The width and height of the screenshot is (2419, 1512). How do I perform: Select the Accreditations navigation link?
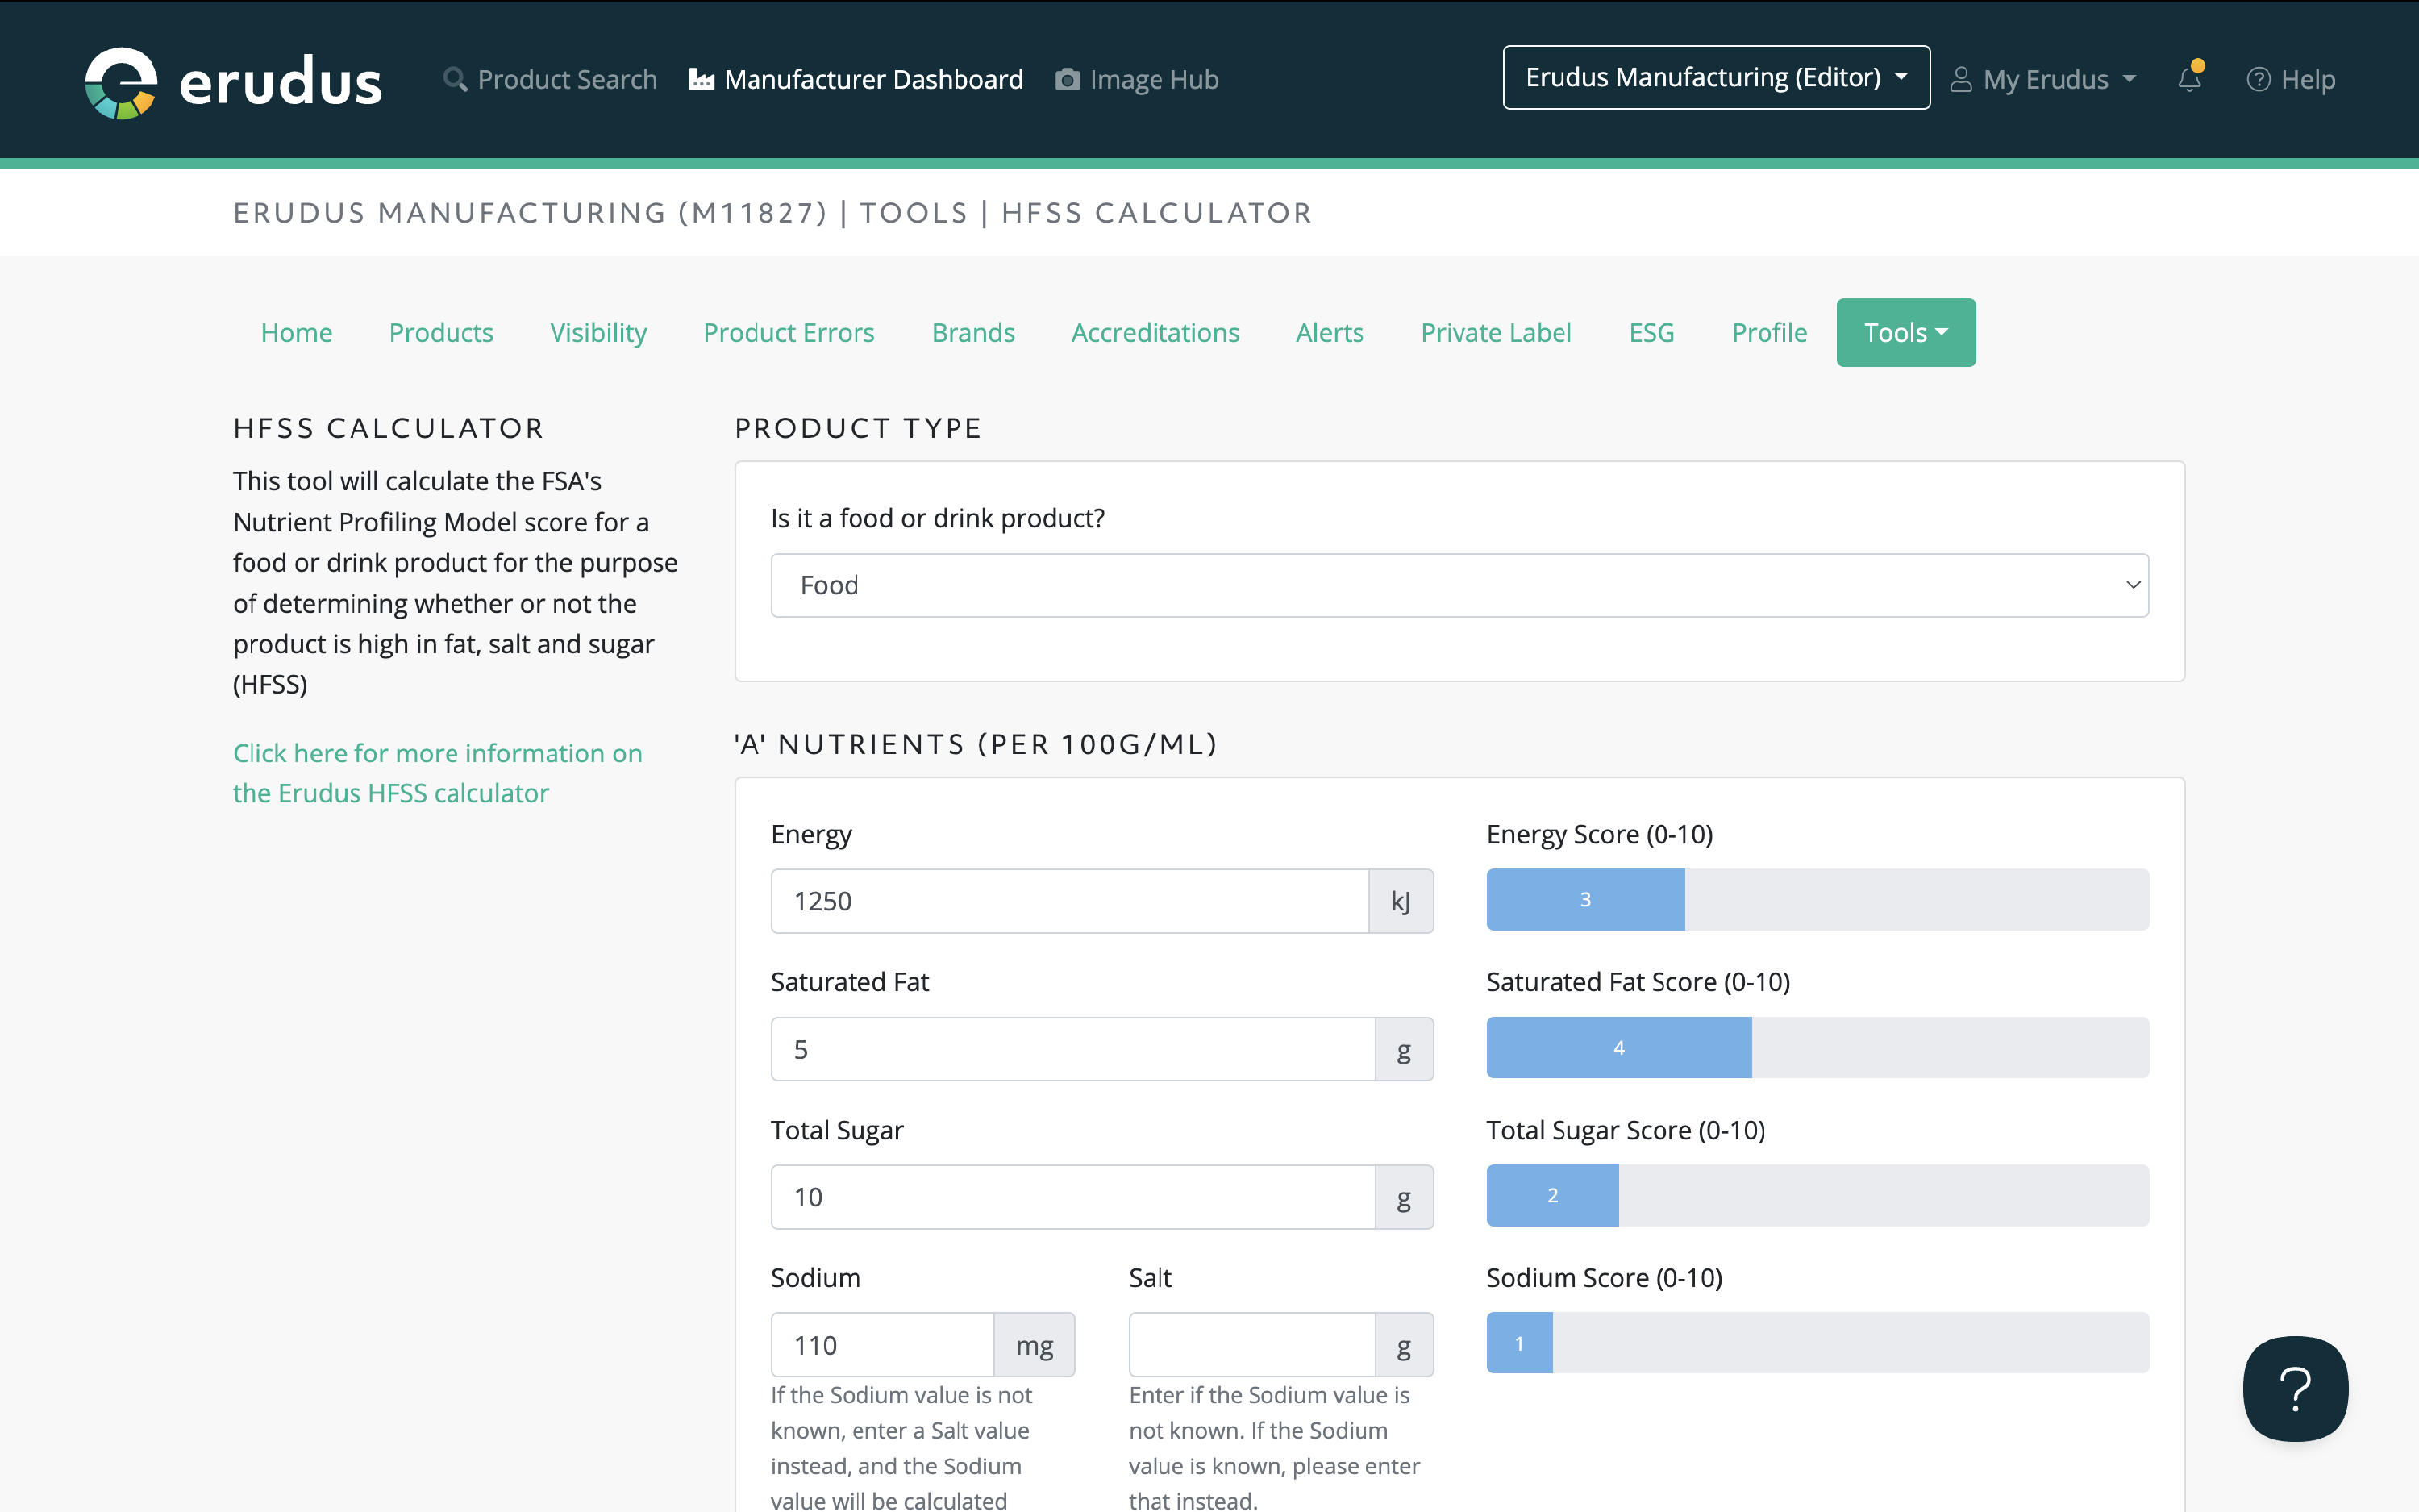(1155, 332)
